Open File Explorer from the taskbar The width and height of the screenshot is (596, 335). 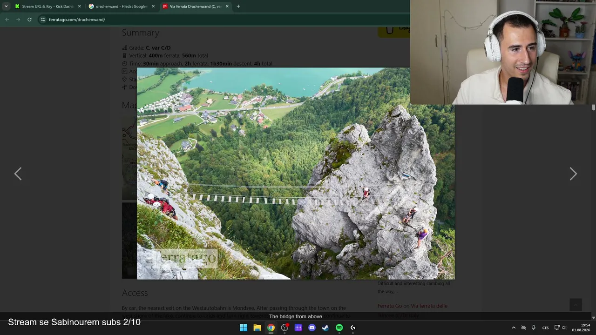click(257, 328)
